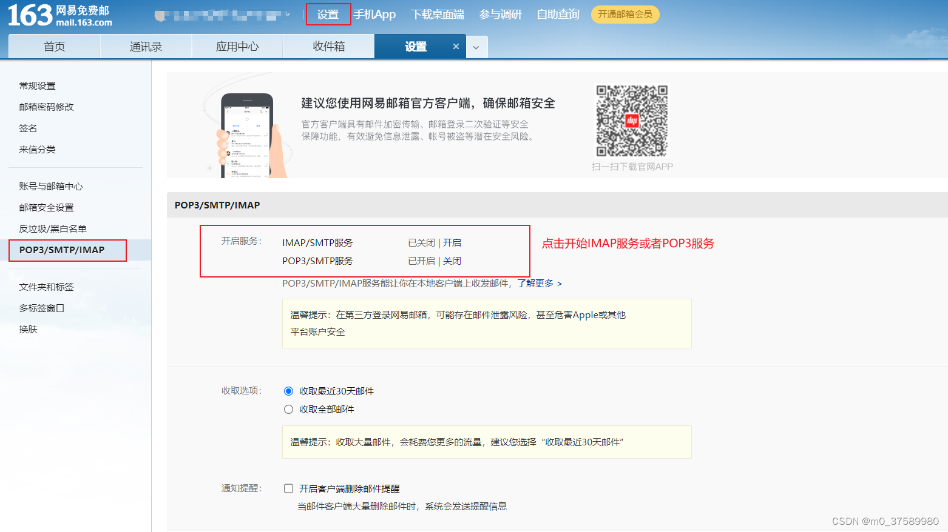Open the 了解更多 help link
948x532 pixels.
[537, 283]
